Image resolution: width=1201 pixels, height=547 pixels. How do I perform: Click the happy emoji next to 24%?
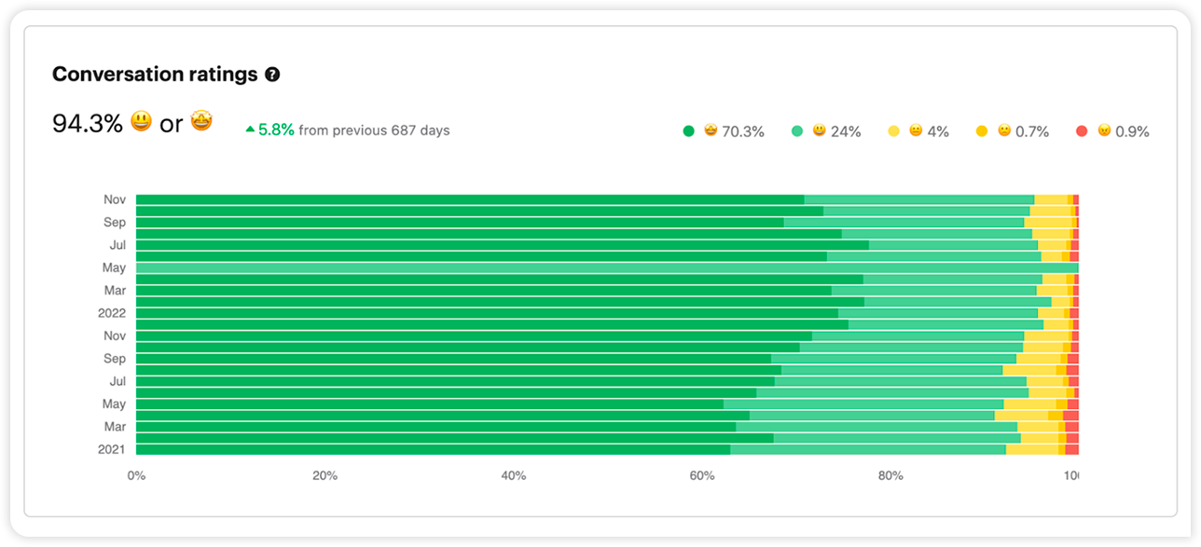coord(819,131)
